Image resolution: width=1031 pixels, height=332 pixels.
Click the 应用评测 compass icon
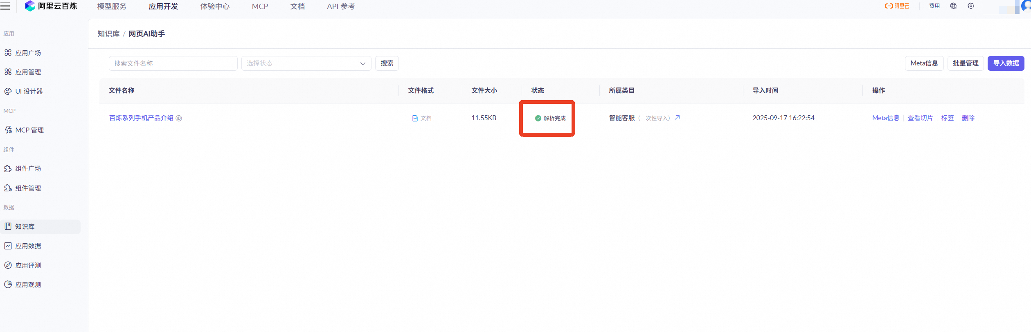point(8,265)
